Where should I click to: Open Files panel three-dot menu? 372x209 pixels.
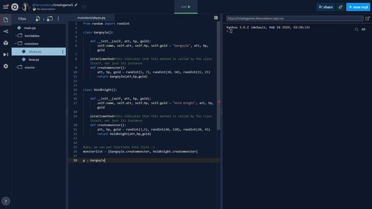click(58, 19)
